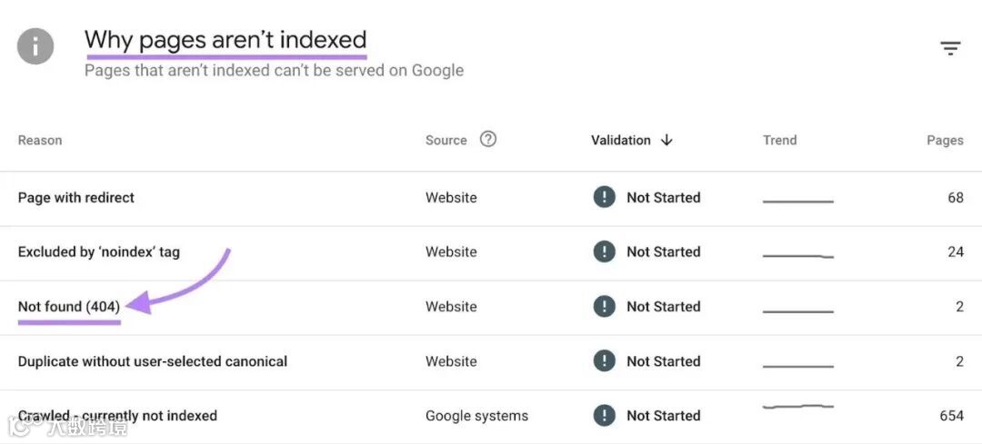
Task: Click the Source help question mark icon
Action: coord(488,139)
